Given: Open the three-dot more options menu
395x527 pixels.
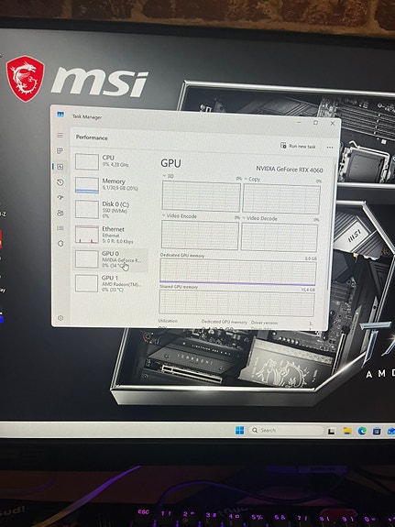Looking at the screenshot, I should click(330, 148).
